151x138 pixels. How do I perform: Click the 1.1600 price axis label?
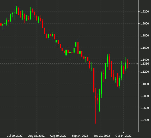tap(144, 48)
